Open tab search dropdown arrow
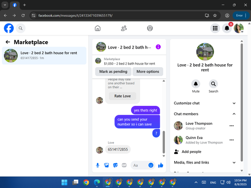Screen dimensions: 251x188 tap(5, 5)
